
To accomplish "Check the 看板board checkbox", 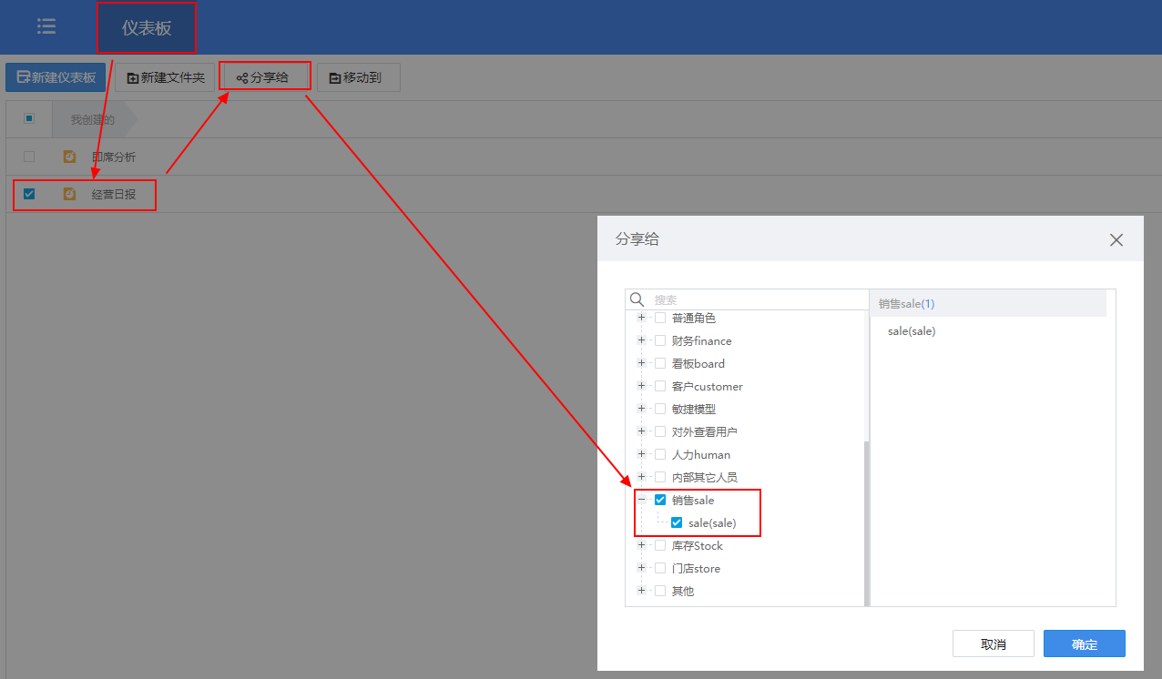I will [x=660, y=363].
